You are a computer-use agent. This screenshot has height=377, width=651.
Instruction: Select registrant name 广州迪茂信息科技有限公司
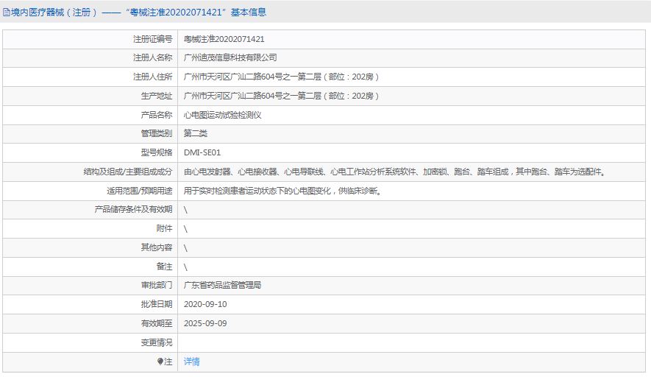(230, 57)
